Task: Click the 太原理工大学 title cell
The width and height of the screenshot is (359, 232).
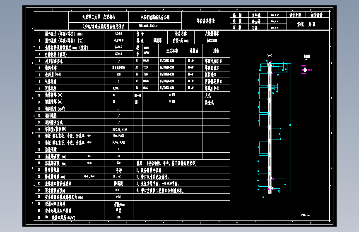Action: click(x=99, y=17)
